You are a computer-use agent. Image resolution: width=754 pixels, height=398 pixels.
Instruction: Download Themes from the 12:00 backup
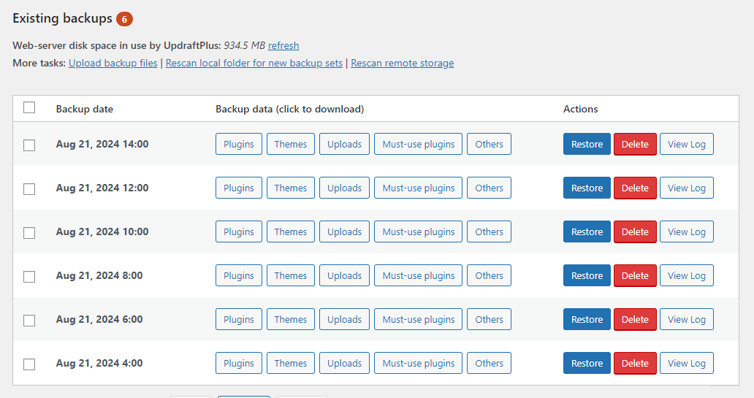[x=291, y=188]
